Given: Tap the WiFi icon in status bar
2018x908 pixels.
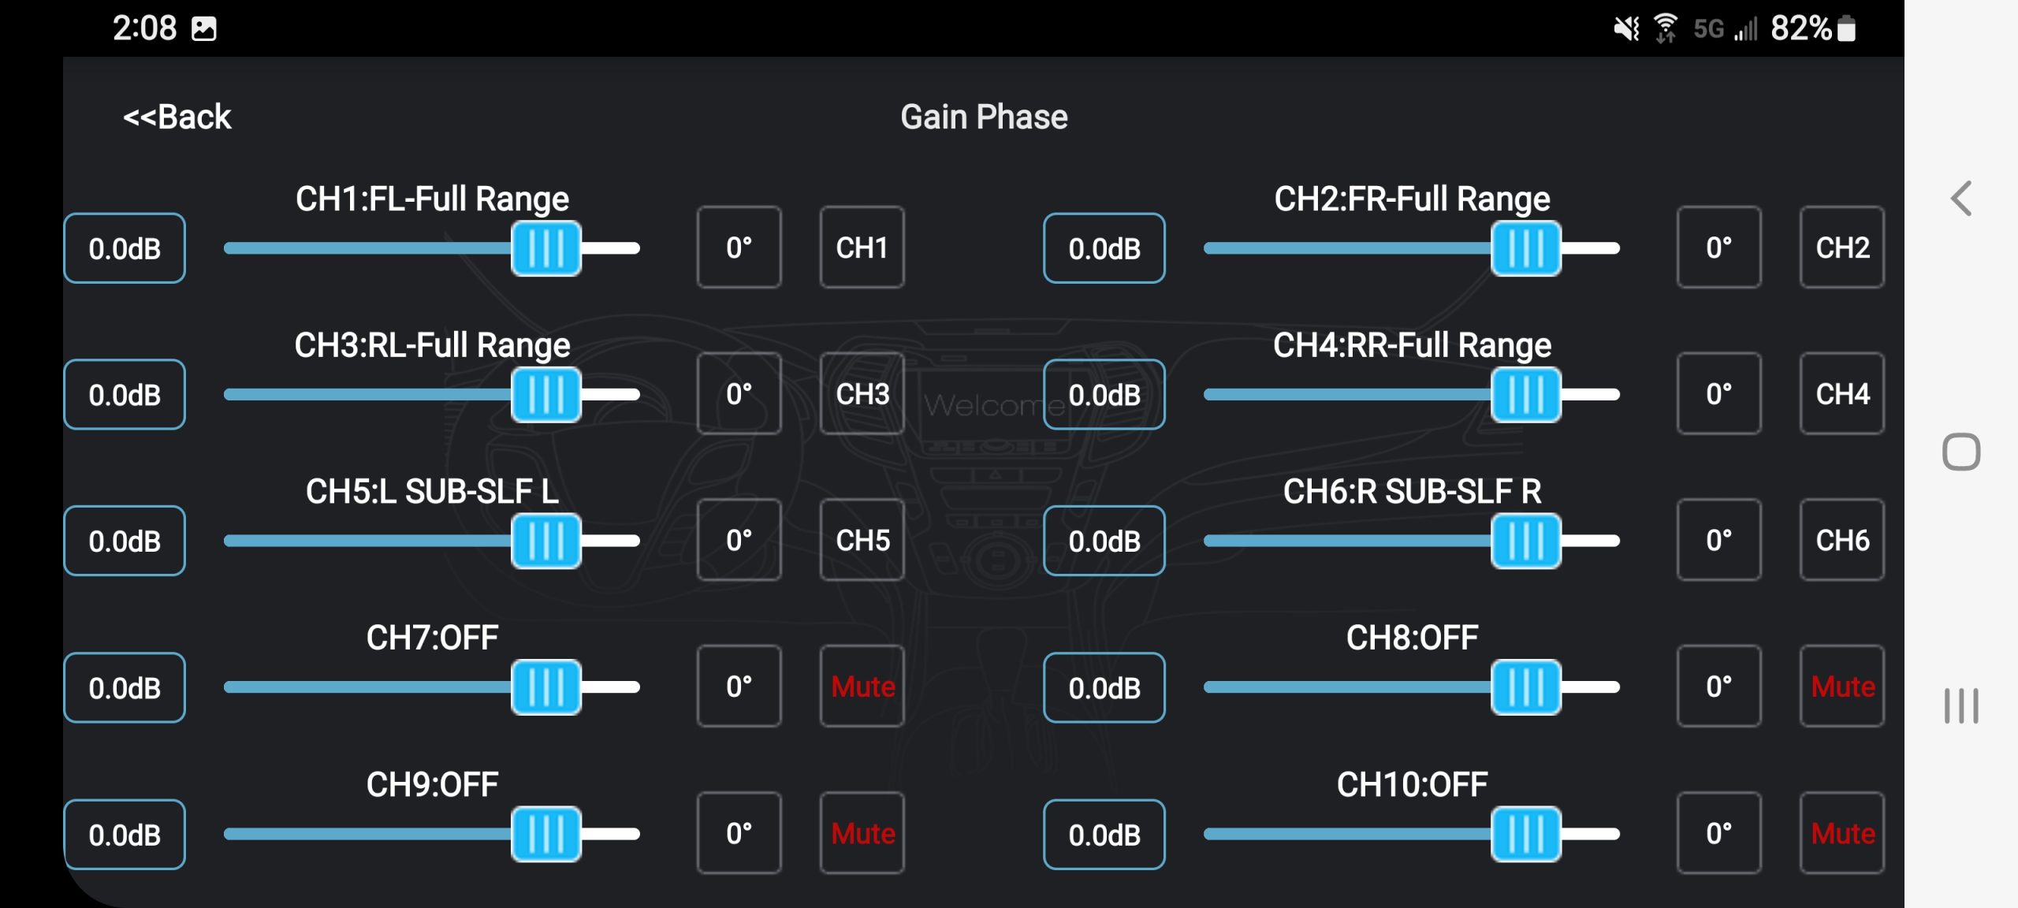Looking at the screenshot, I should 1665,28.
